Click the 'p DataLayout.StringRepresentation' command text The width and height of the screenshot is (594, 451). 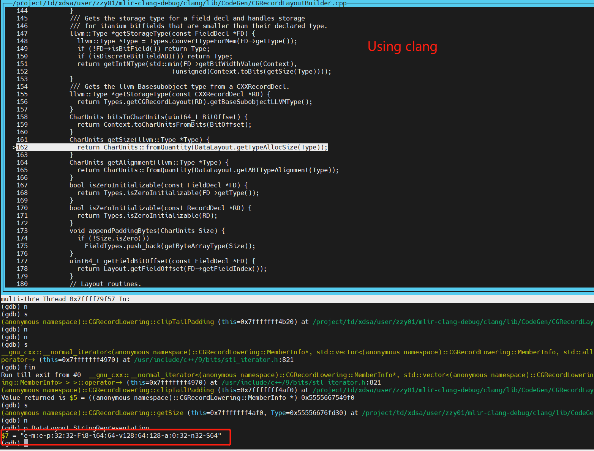pos(87,428)
